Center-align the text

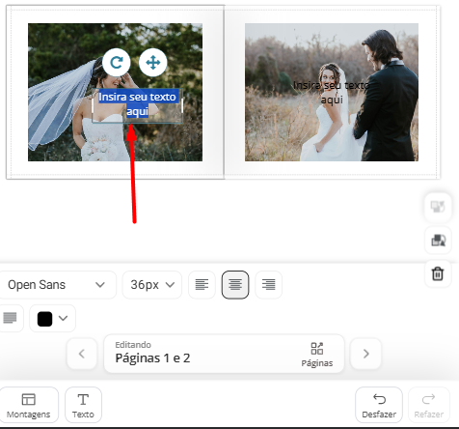pyautogui.click(x=235, y=285)
